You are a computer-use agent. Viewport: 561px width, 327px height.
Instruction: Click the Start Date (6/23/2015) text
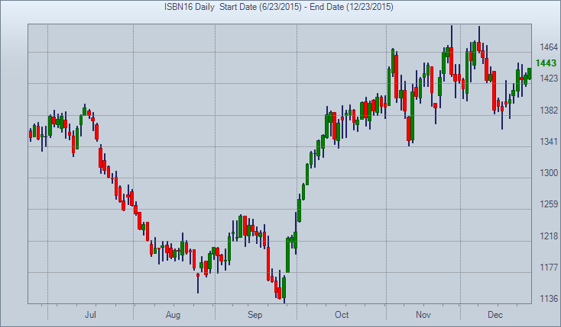pyautogui.click(x=261, y=7)
